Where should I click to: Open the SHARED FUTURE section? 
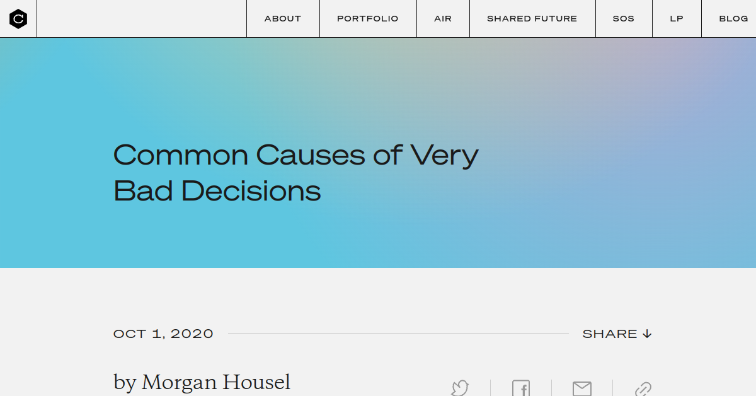coord(532,19)
